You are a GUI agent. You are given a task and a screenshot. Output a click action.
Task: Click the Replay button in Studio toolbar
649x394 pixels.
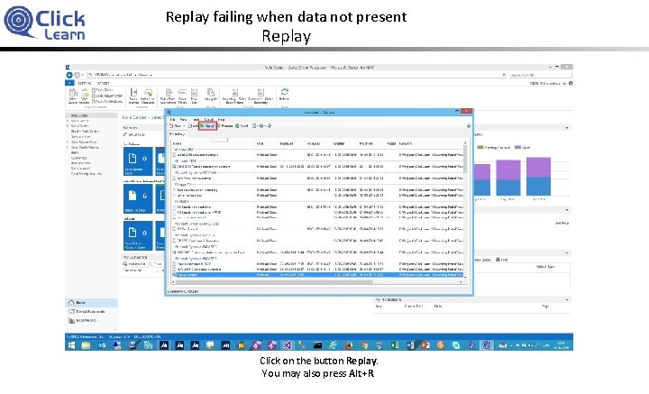point(207,125)
